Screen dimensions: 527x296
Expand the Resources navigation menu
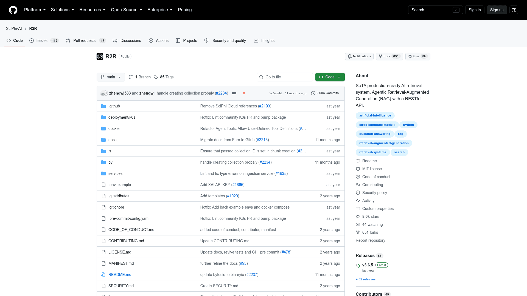click(92, 10)
